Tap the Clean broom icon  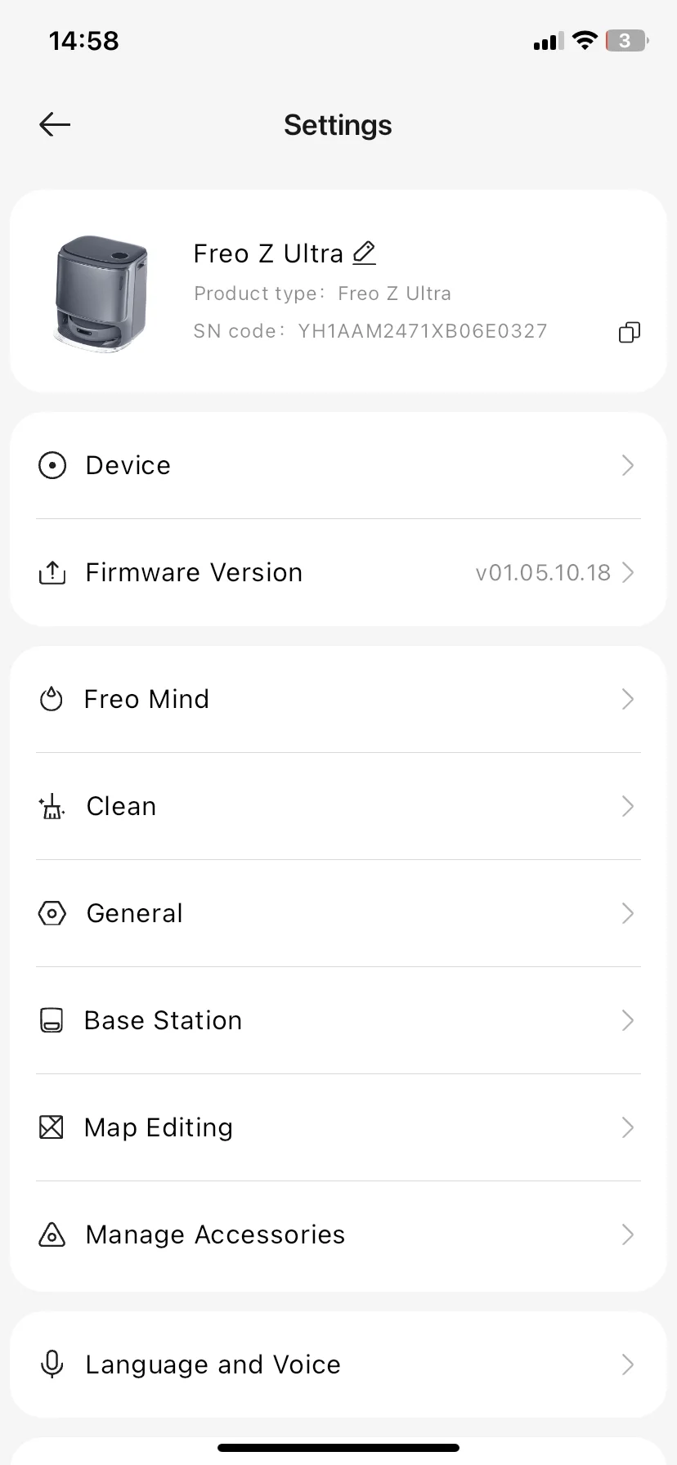(52, 807)
